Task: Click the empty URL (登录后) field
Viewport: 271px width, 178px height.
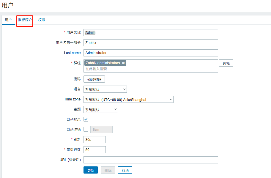Action: [151, 160]
